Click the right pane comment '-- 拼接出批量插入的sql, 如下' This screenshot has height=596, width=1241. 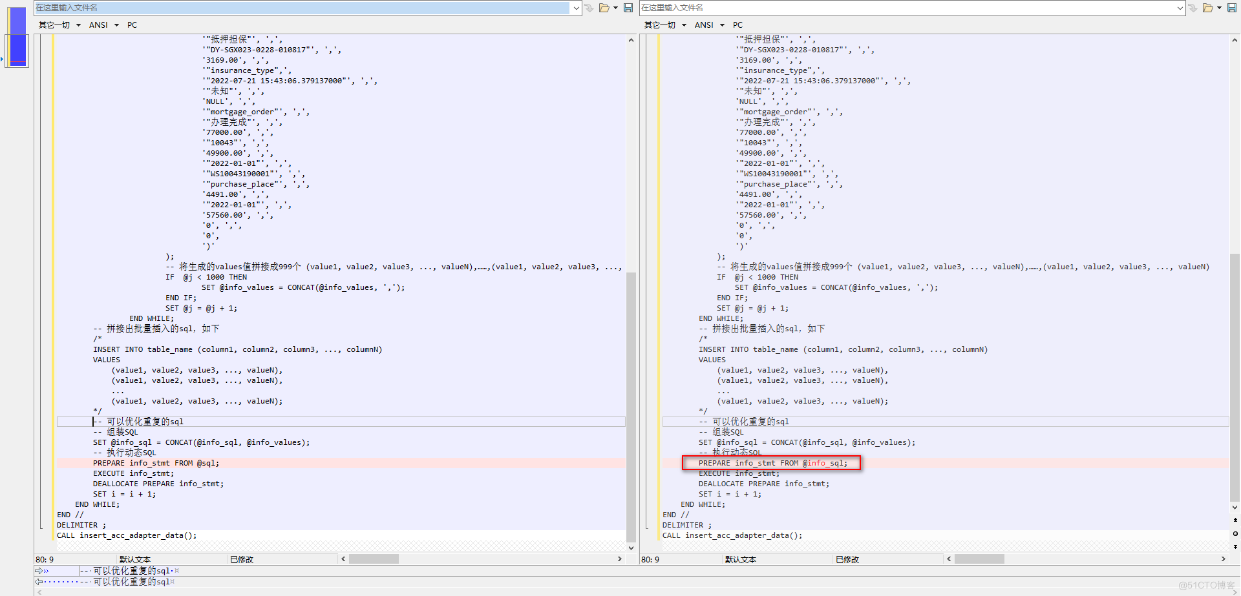coord(762,329)
